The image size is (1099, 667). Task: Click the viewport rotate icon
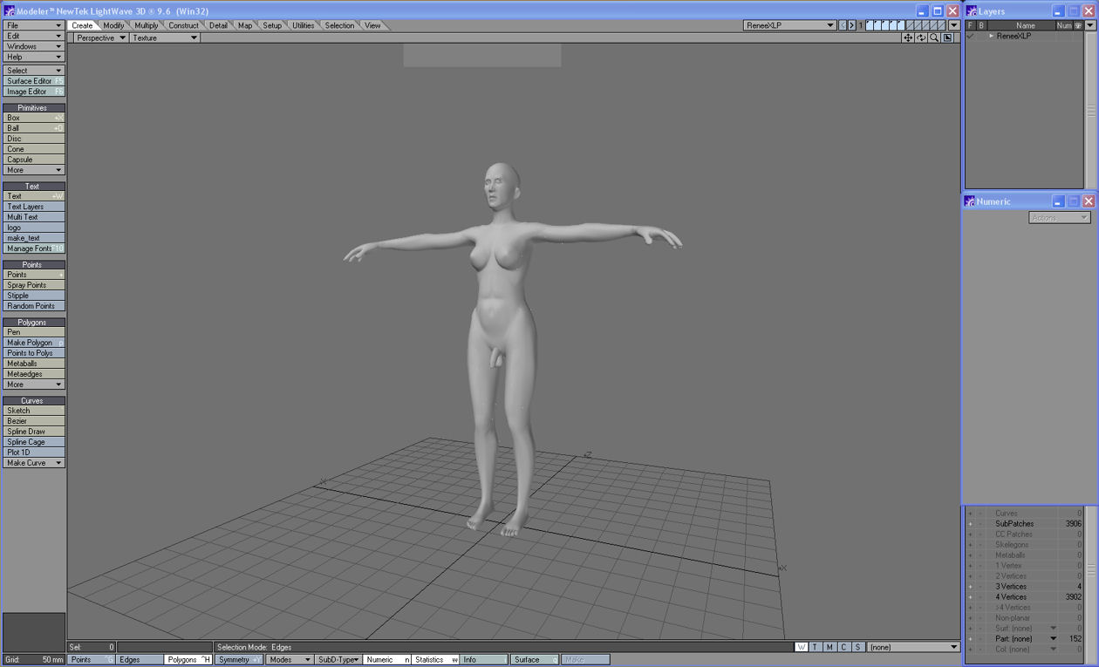(921, 38)
